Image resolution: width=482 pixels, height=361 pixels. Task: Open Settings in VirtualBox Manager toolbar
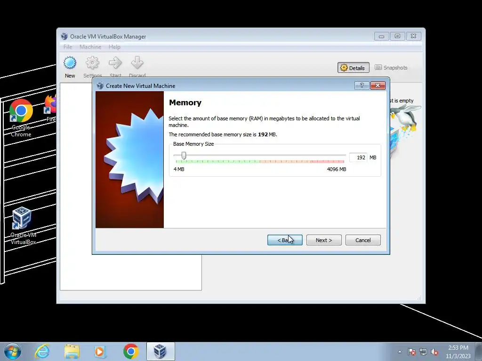(93, 67)
